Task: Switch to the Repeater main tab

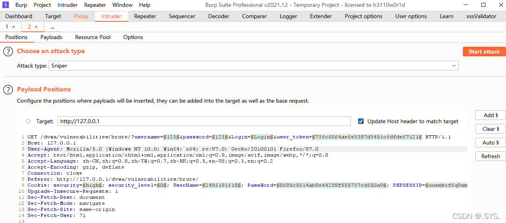Action: (145, 16)
